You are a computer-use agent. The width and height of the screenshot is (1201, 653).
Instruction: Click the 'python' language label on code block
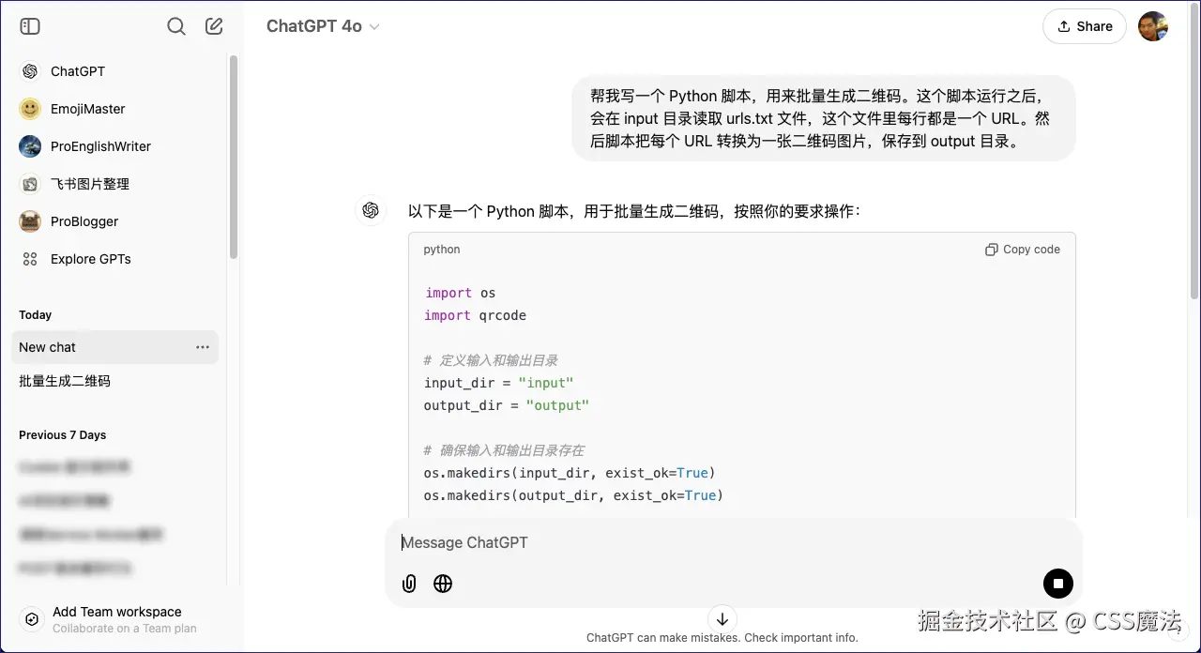pos(442,250)
